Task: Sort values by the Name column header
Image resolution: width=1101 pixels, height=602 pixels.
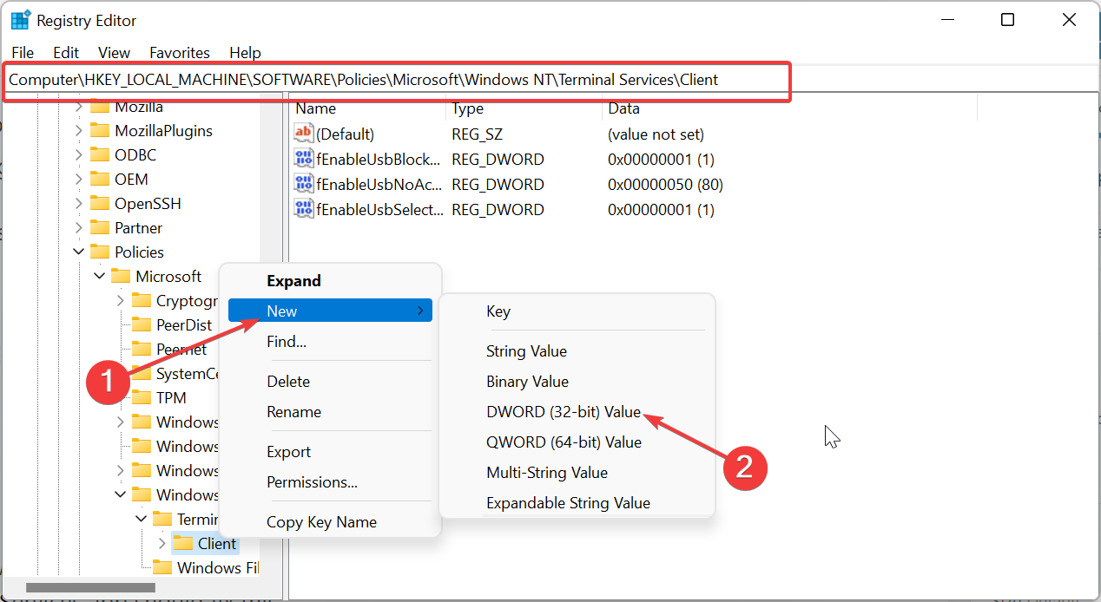Action: tap(368, 108)
